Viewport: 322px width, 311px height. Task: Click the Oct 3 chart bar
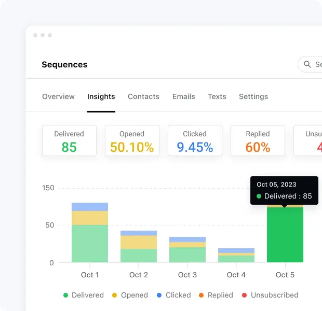[x=187, y=250]
